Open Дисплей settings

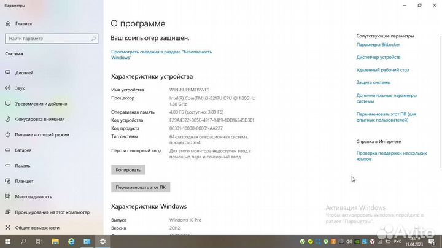[20, 72]
